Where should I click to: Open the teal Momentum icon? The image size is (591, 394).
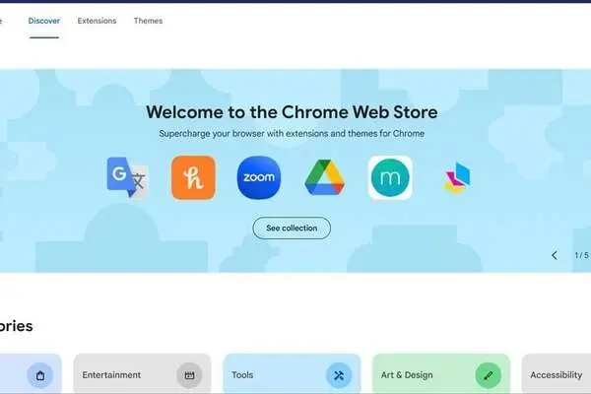coord(390,177)
